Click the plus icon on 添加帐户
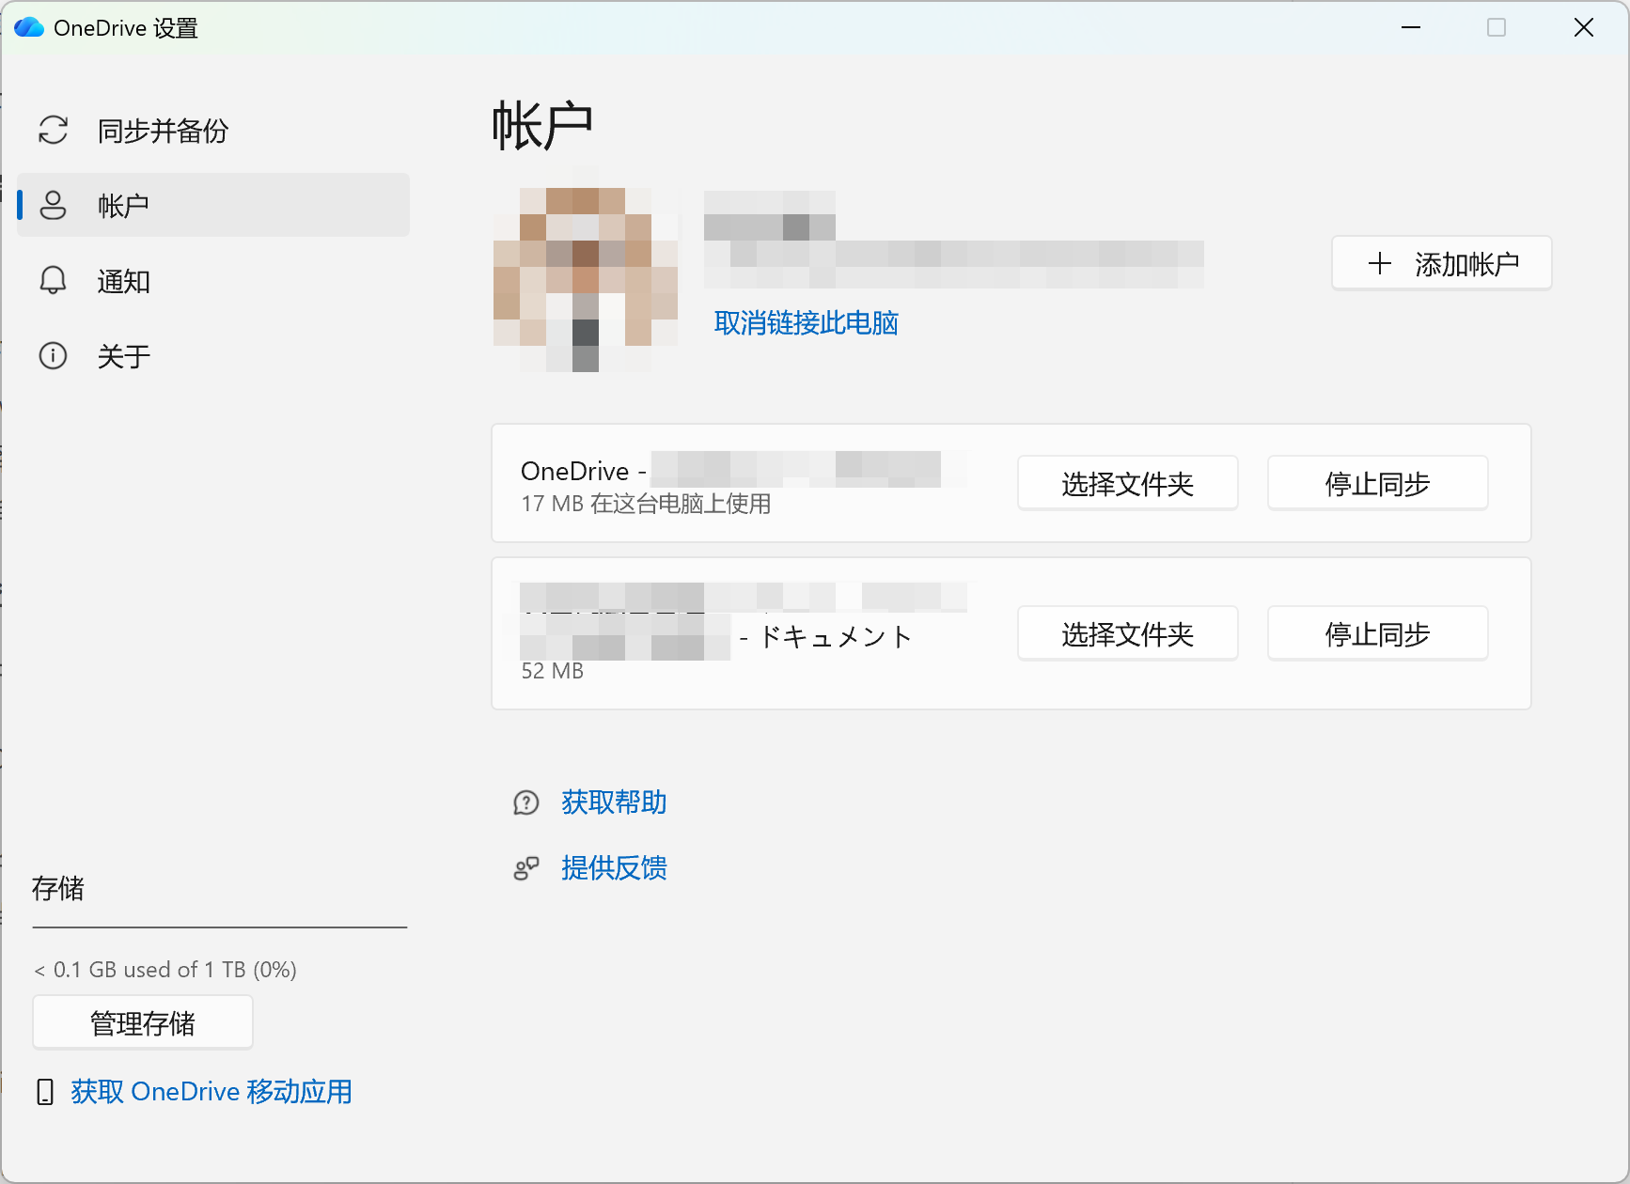This screenshot has width=1630, height=1184. point(1379,264)
